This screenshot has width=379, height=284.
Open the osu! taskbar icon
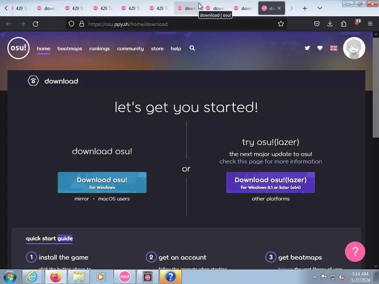pyautogui.click(x=124, y=277)
